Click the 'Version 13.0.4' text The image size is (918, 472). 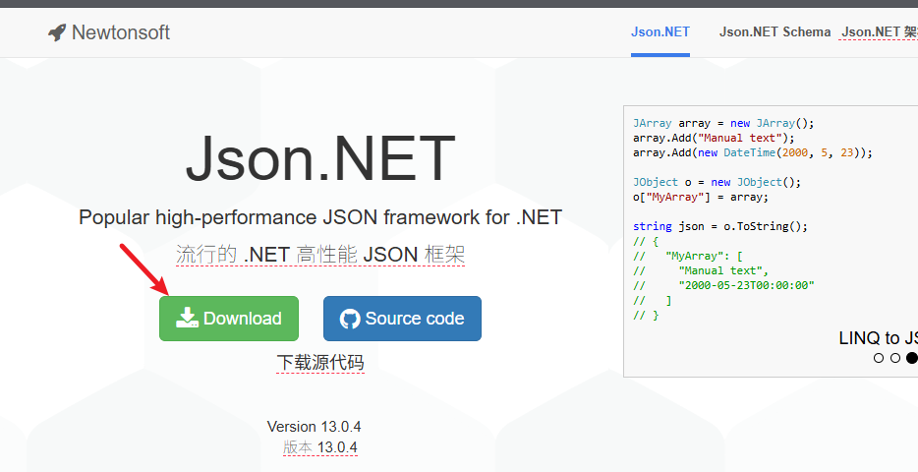[314, 427]
